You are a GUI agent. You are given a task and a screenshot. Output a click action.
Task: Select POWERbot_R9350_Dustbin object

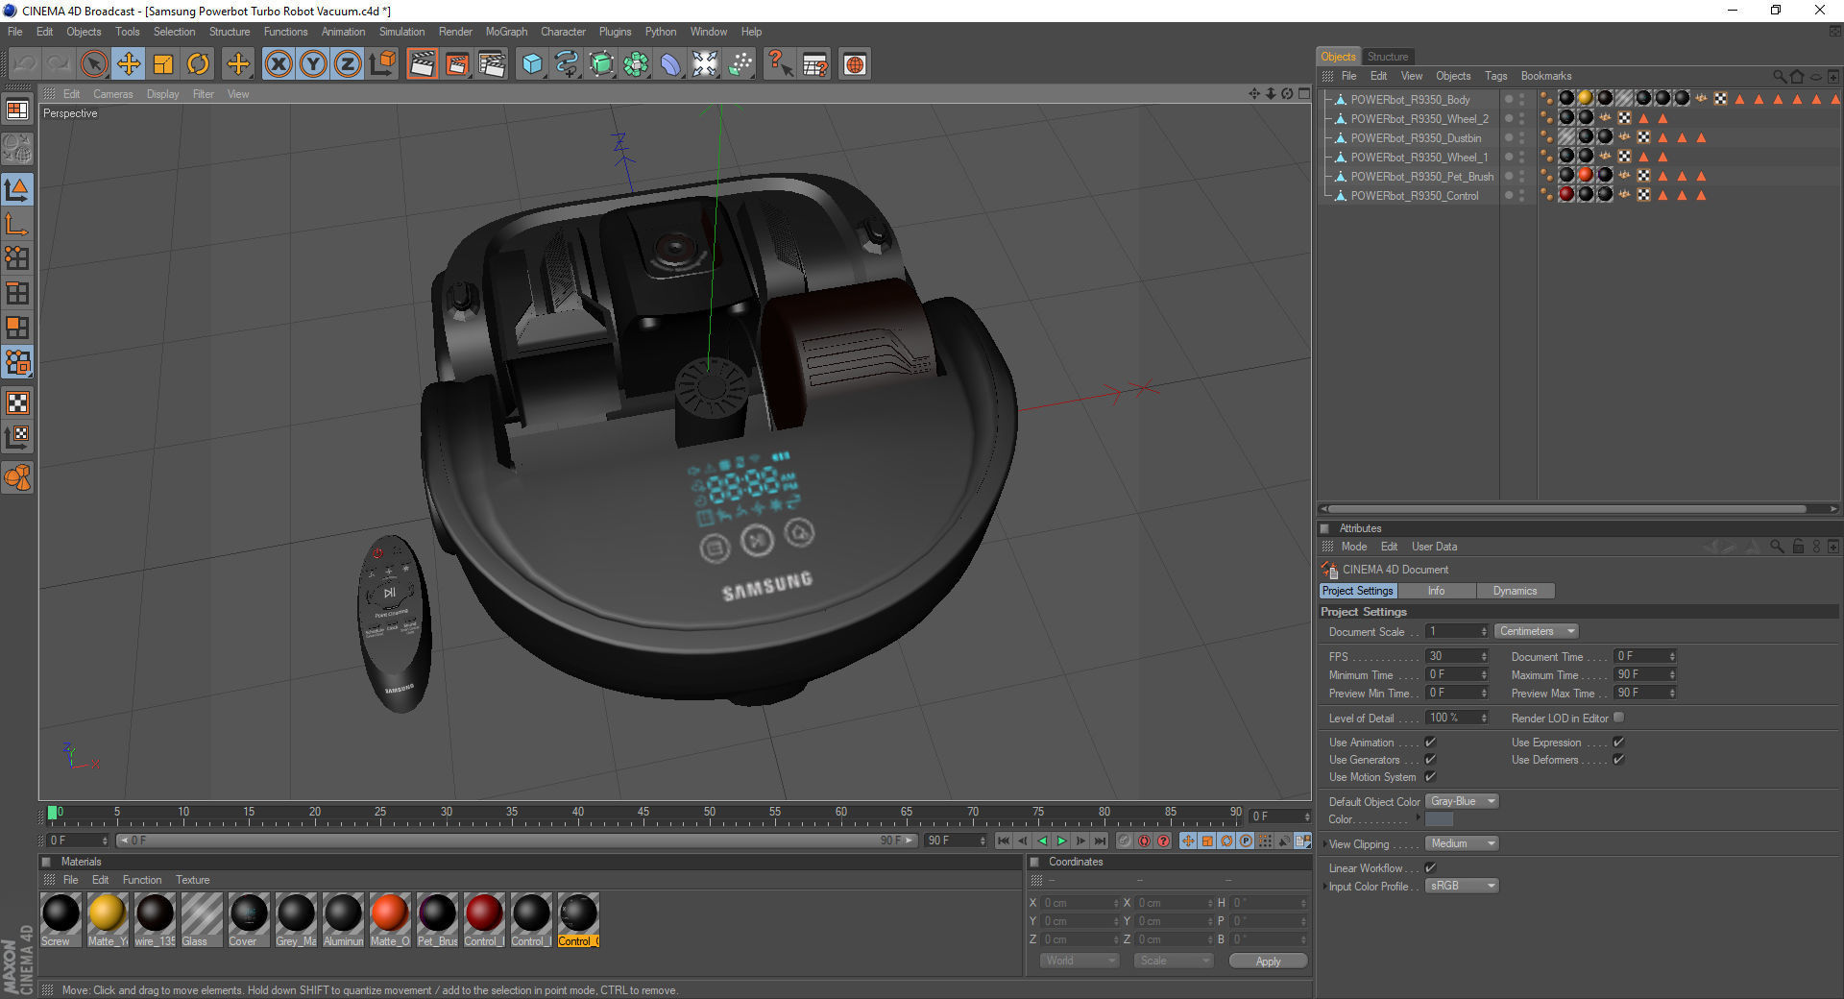point(1416,138)
